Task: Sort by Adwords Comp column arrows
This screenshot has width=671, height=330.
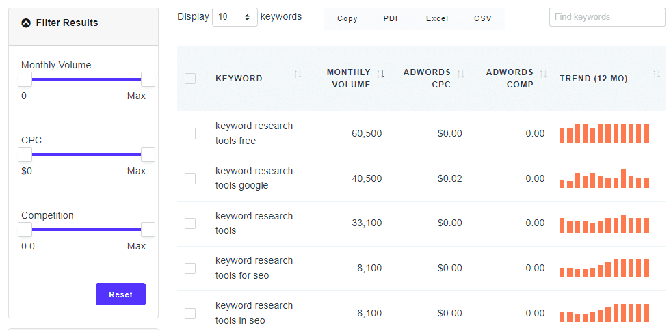Action: (x=544, y=74)
